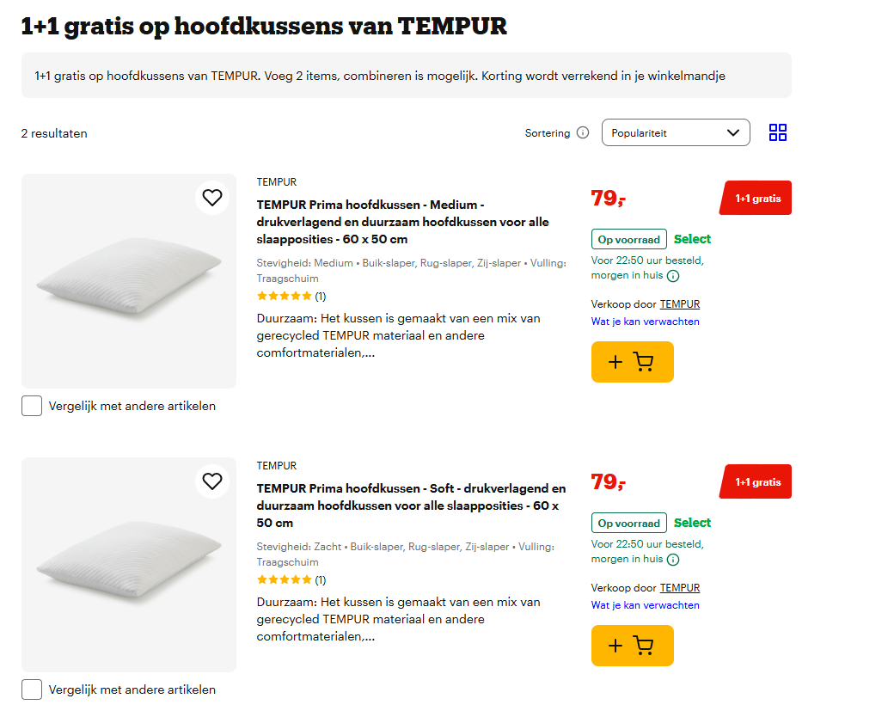Open the Select label next to Op voorraad
Screen dimensions: 894x717
[692, 239]
